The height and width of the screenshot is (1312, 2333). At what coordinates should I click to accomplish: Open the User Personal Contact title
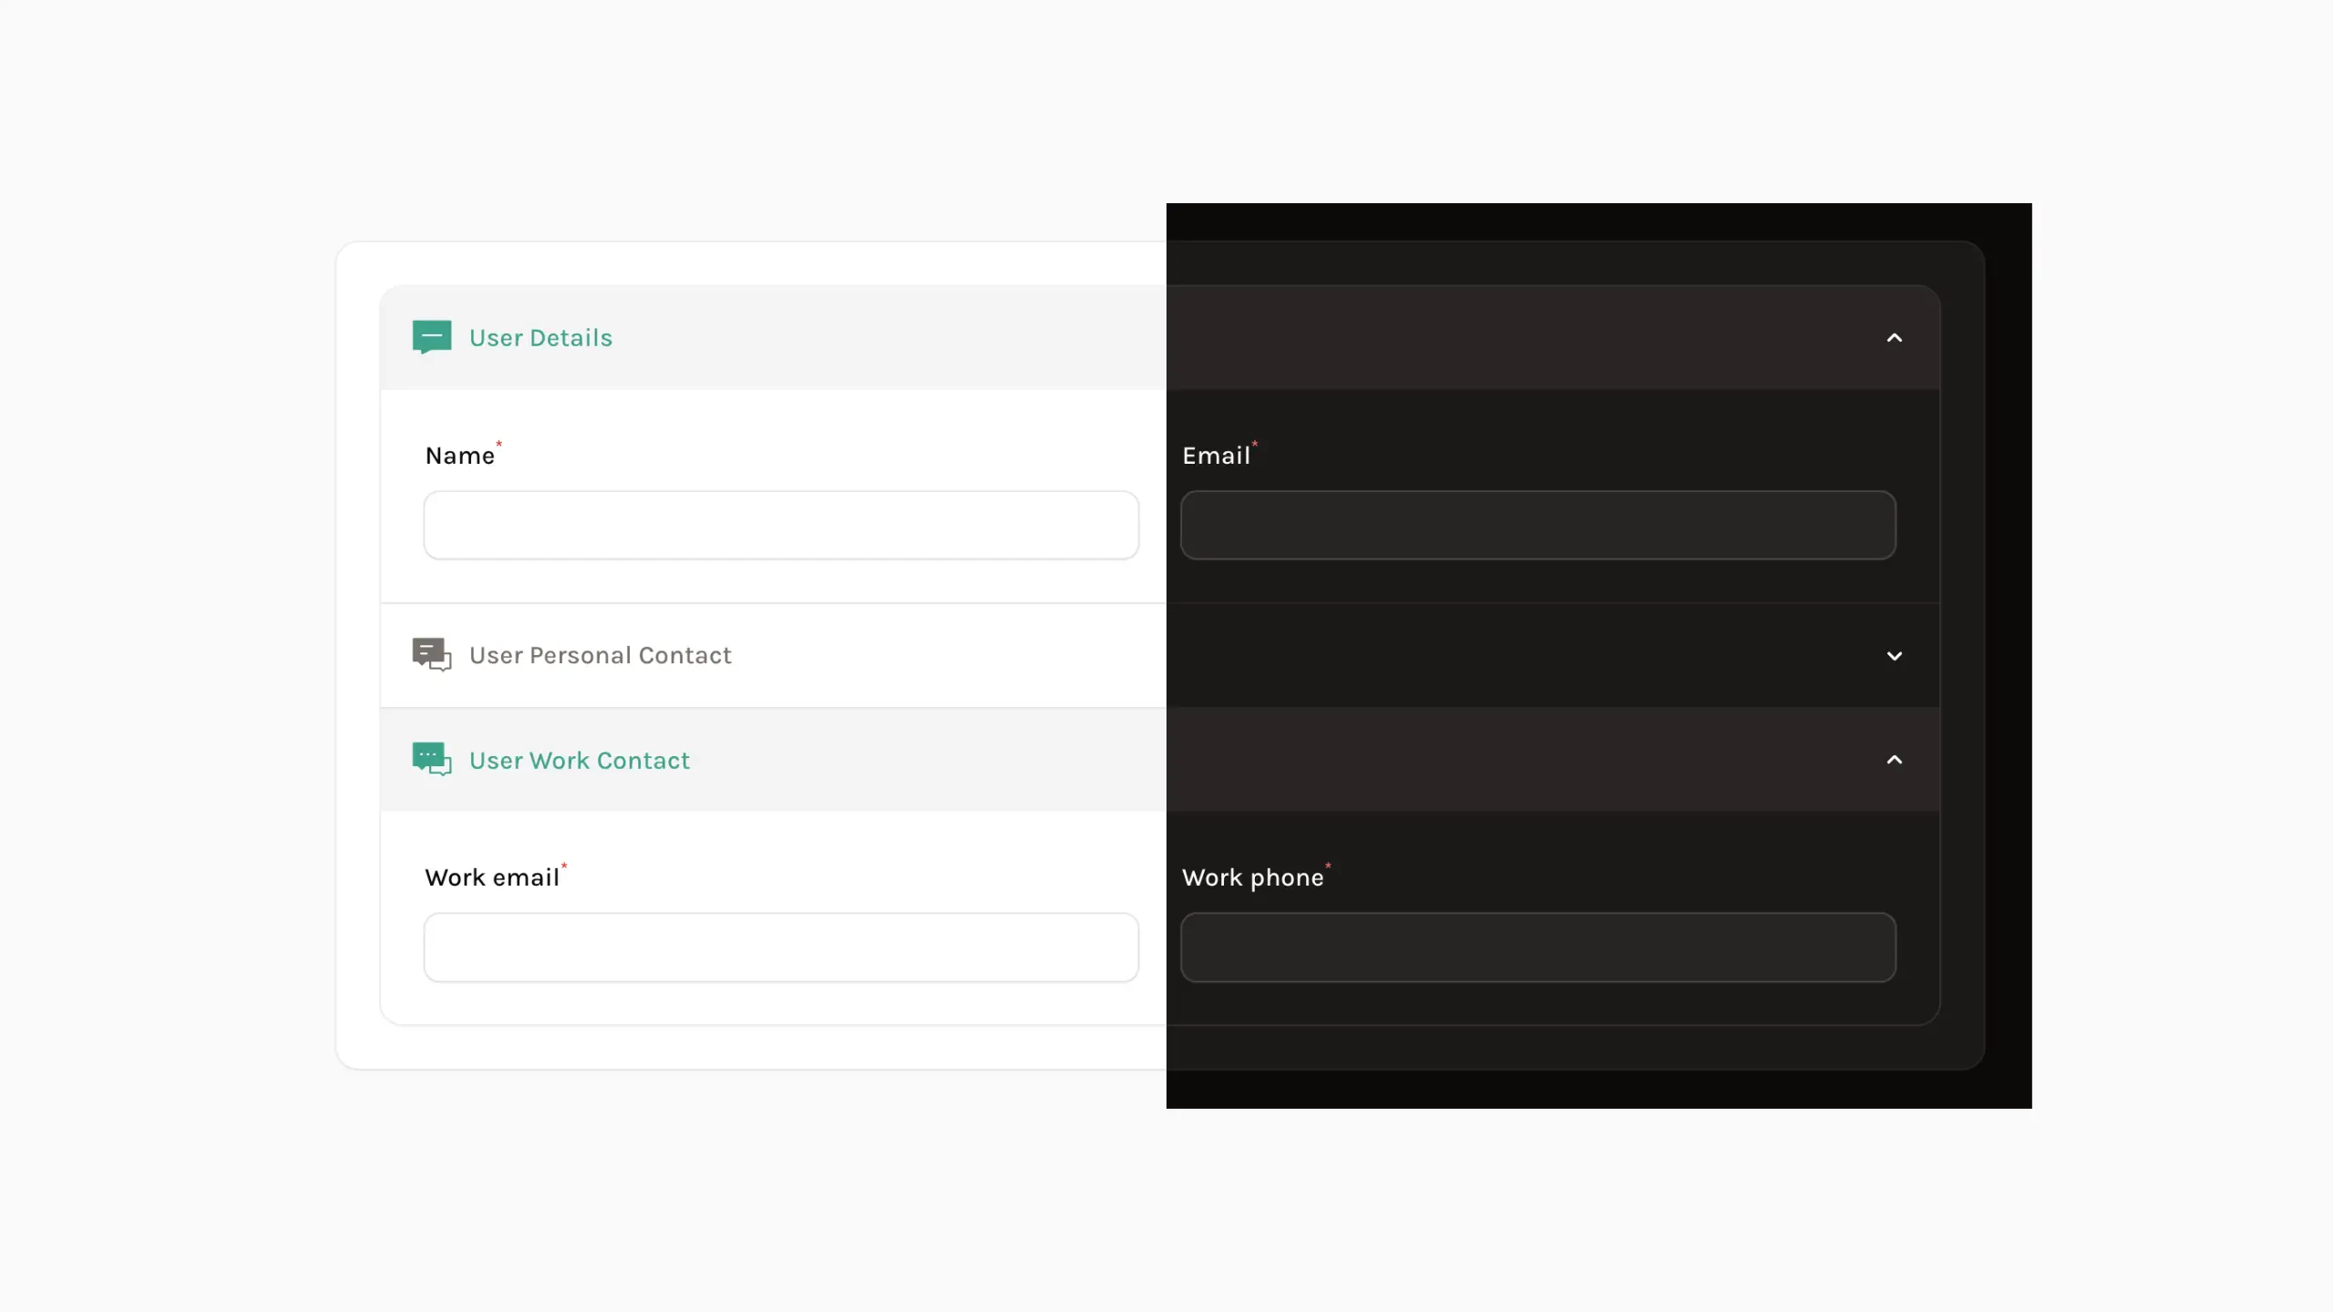600,655
